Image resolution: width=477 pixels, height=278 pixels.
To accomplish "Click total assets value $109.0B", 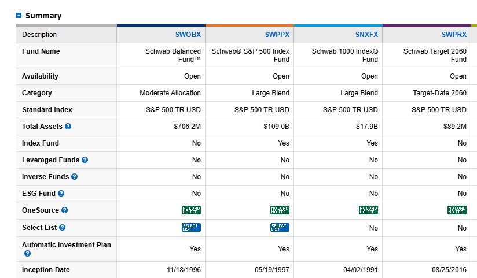I will 276,127.
